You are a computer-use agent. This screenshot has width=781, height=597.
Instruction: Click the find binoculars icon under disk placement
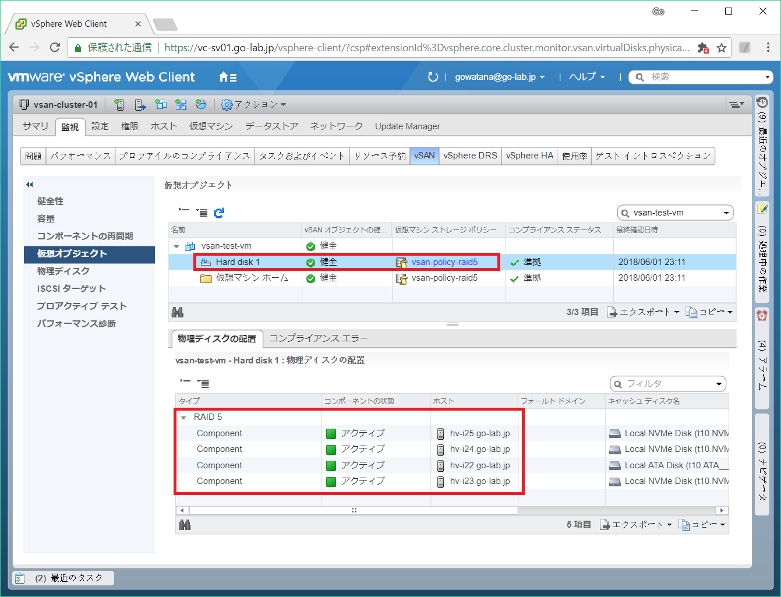[x=185, y=525]
